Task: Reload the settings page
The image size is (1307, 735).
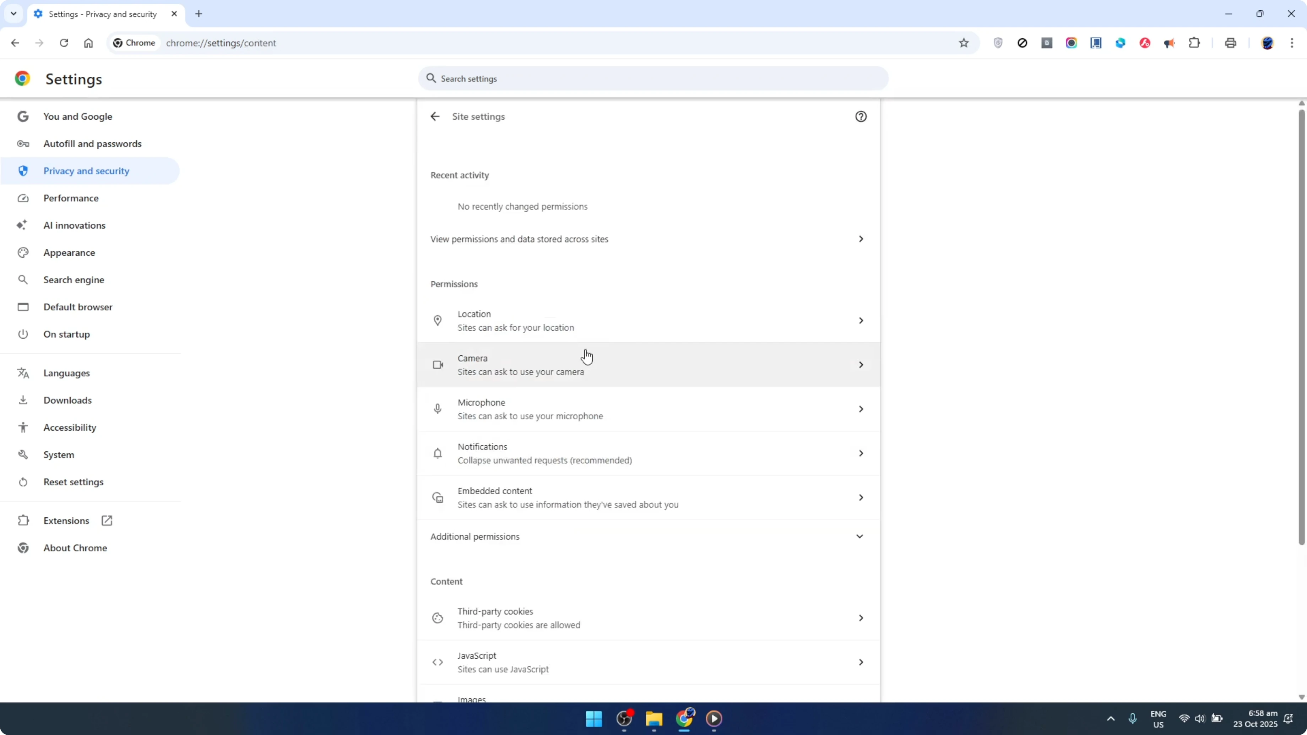Action: pyautogui.click(x=64, y=43)
